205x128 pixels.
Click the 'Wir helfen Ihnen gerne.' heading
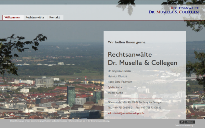(x=127, y=42)
